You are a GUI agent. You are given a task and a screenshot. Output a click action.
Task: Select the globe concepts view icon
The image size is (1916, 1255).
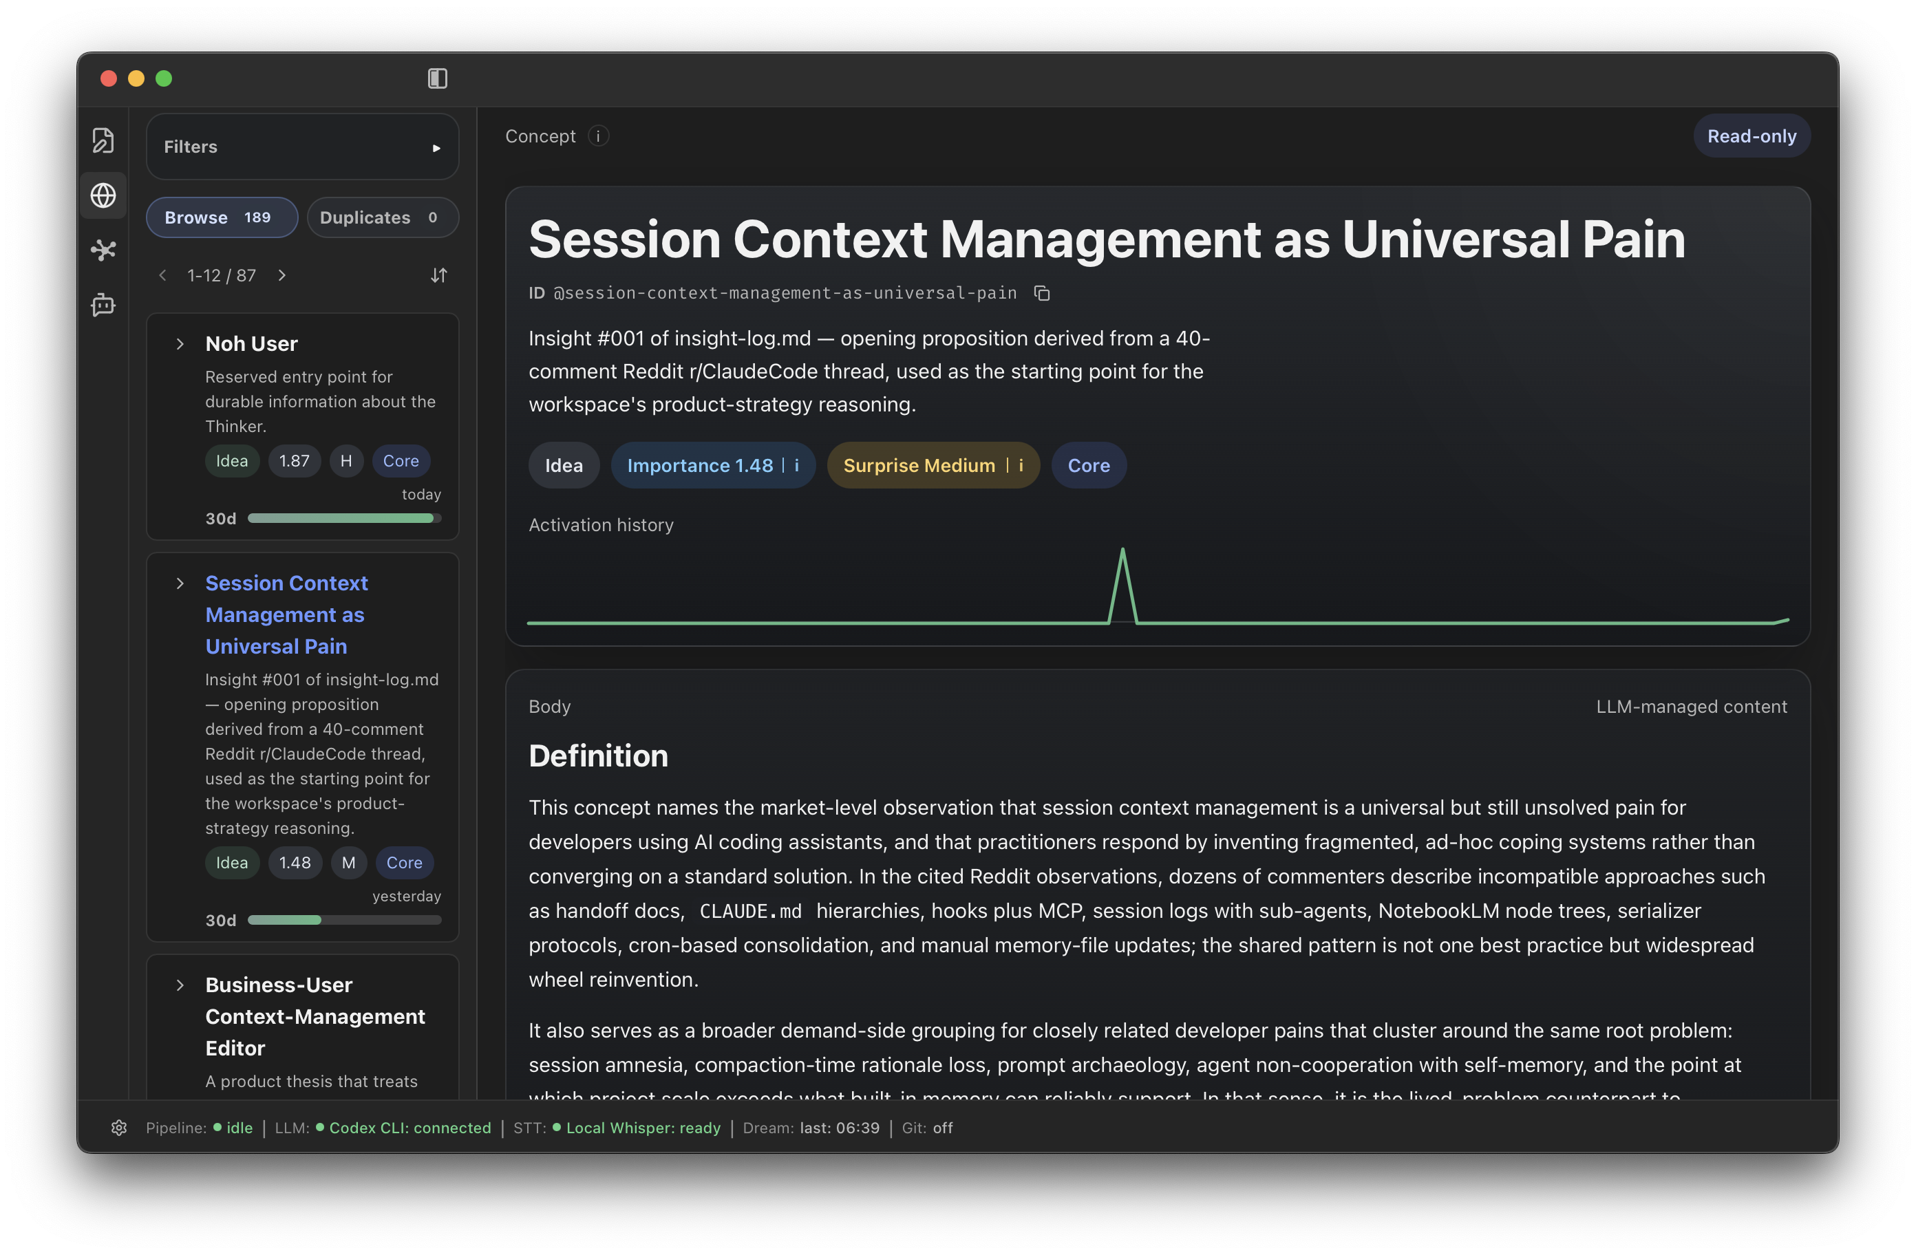(x=103, y=195)
